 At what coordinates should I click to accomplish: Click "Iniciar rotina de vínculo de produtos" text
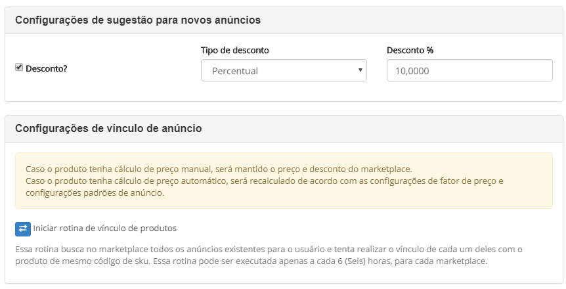[104, 229]
